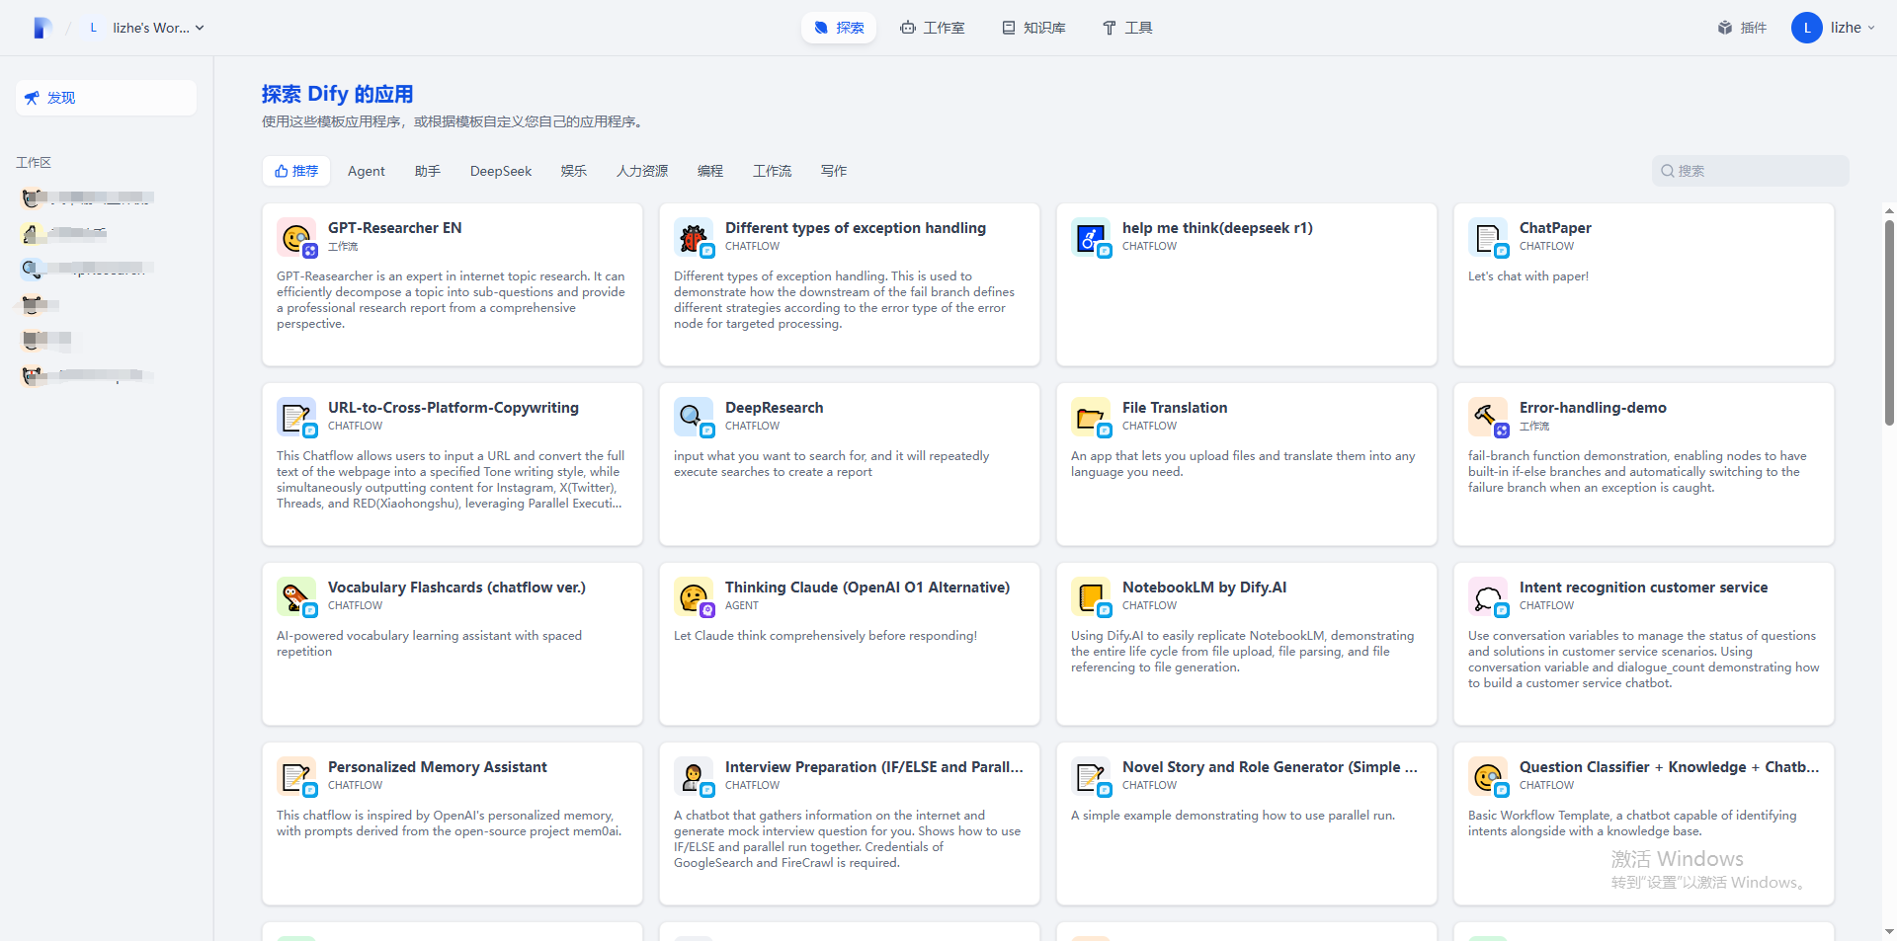Filter templates by 写作

(x=834, y=171)
